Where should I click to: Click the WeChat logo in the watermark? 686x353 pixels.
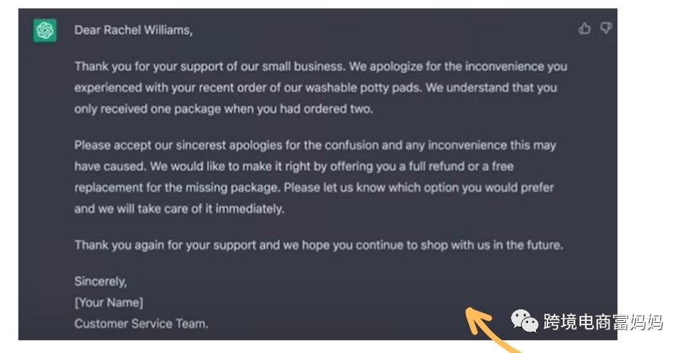pos(524,321)
